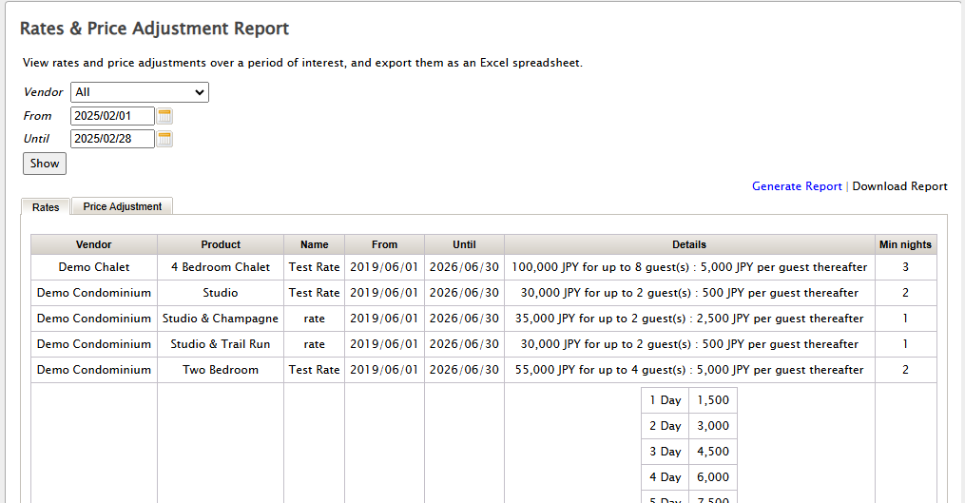This screenshot has height=503, width=965.
Task: Click the 1 Day price row
Action: coord(689,400)
